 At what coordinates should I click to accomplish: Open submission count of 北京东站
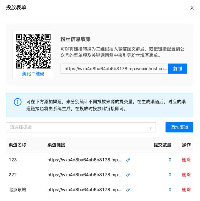click(x=170, y=190)
